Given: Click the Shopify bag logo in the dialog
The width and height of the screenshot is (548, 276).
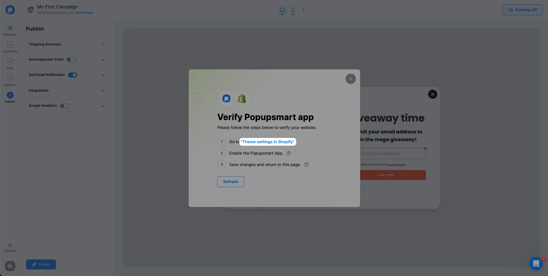Looking at the screenshot, I should click(x=242, y=98).
